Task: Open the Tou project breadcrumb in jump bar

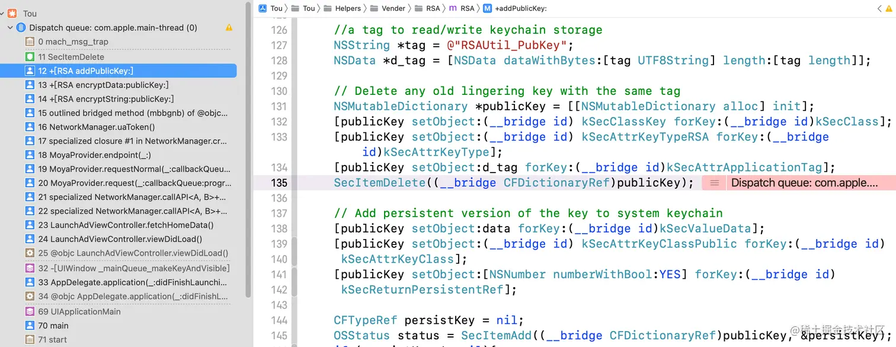Action: point(271,8)
